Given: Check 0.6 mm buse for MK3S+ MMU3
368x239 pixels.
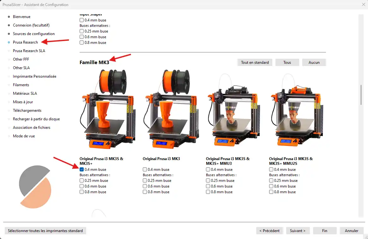Looking at the screenshot, I should (208, 186).
